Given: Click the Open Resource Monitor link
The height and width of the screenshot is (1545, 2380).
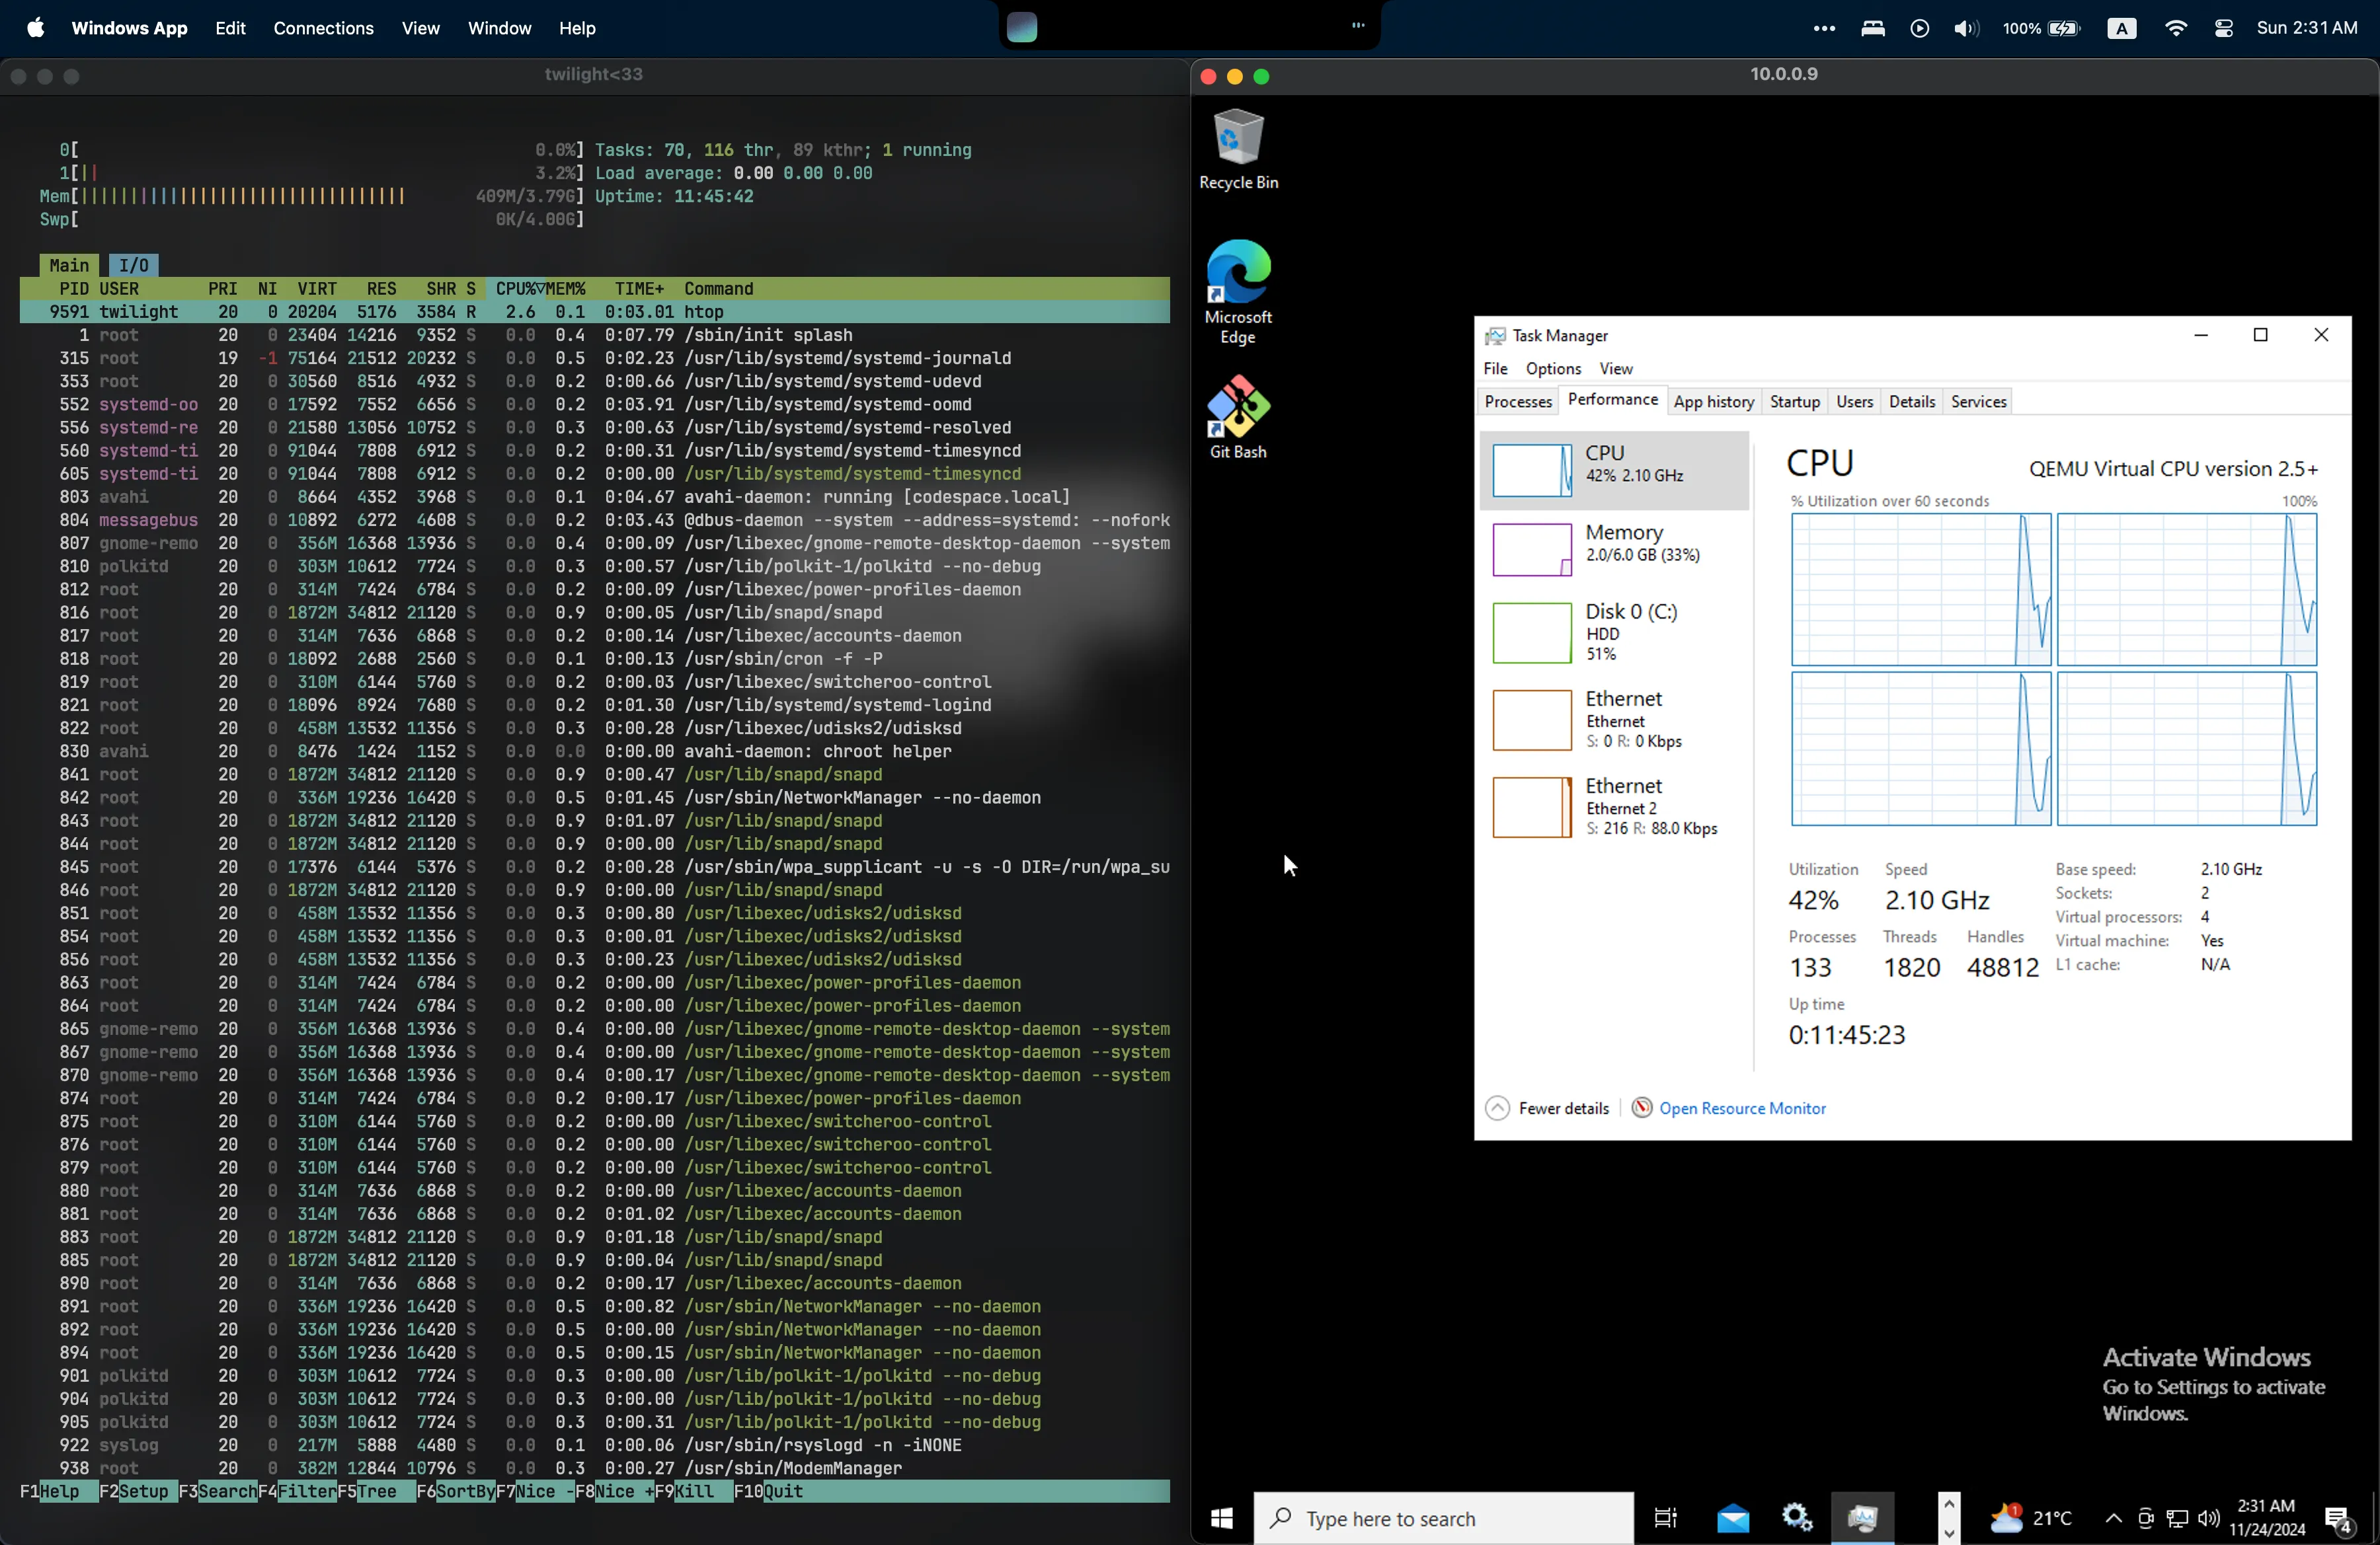Looking at the screenshot, I should 1742,1108.
